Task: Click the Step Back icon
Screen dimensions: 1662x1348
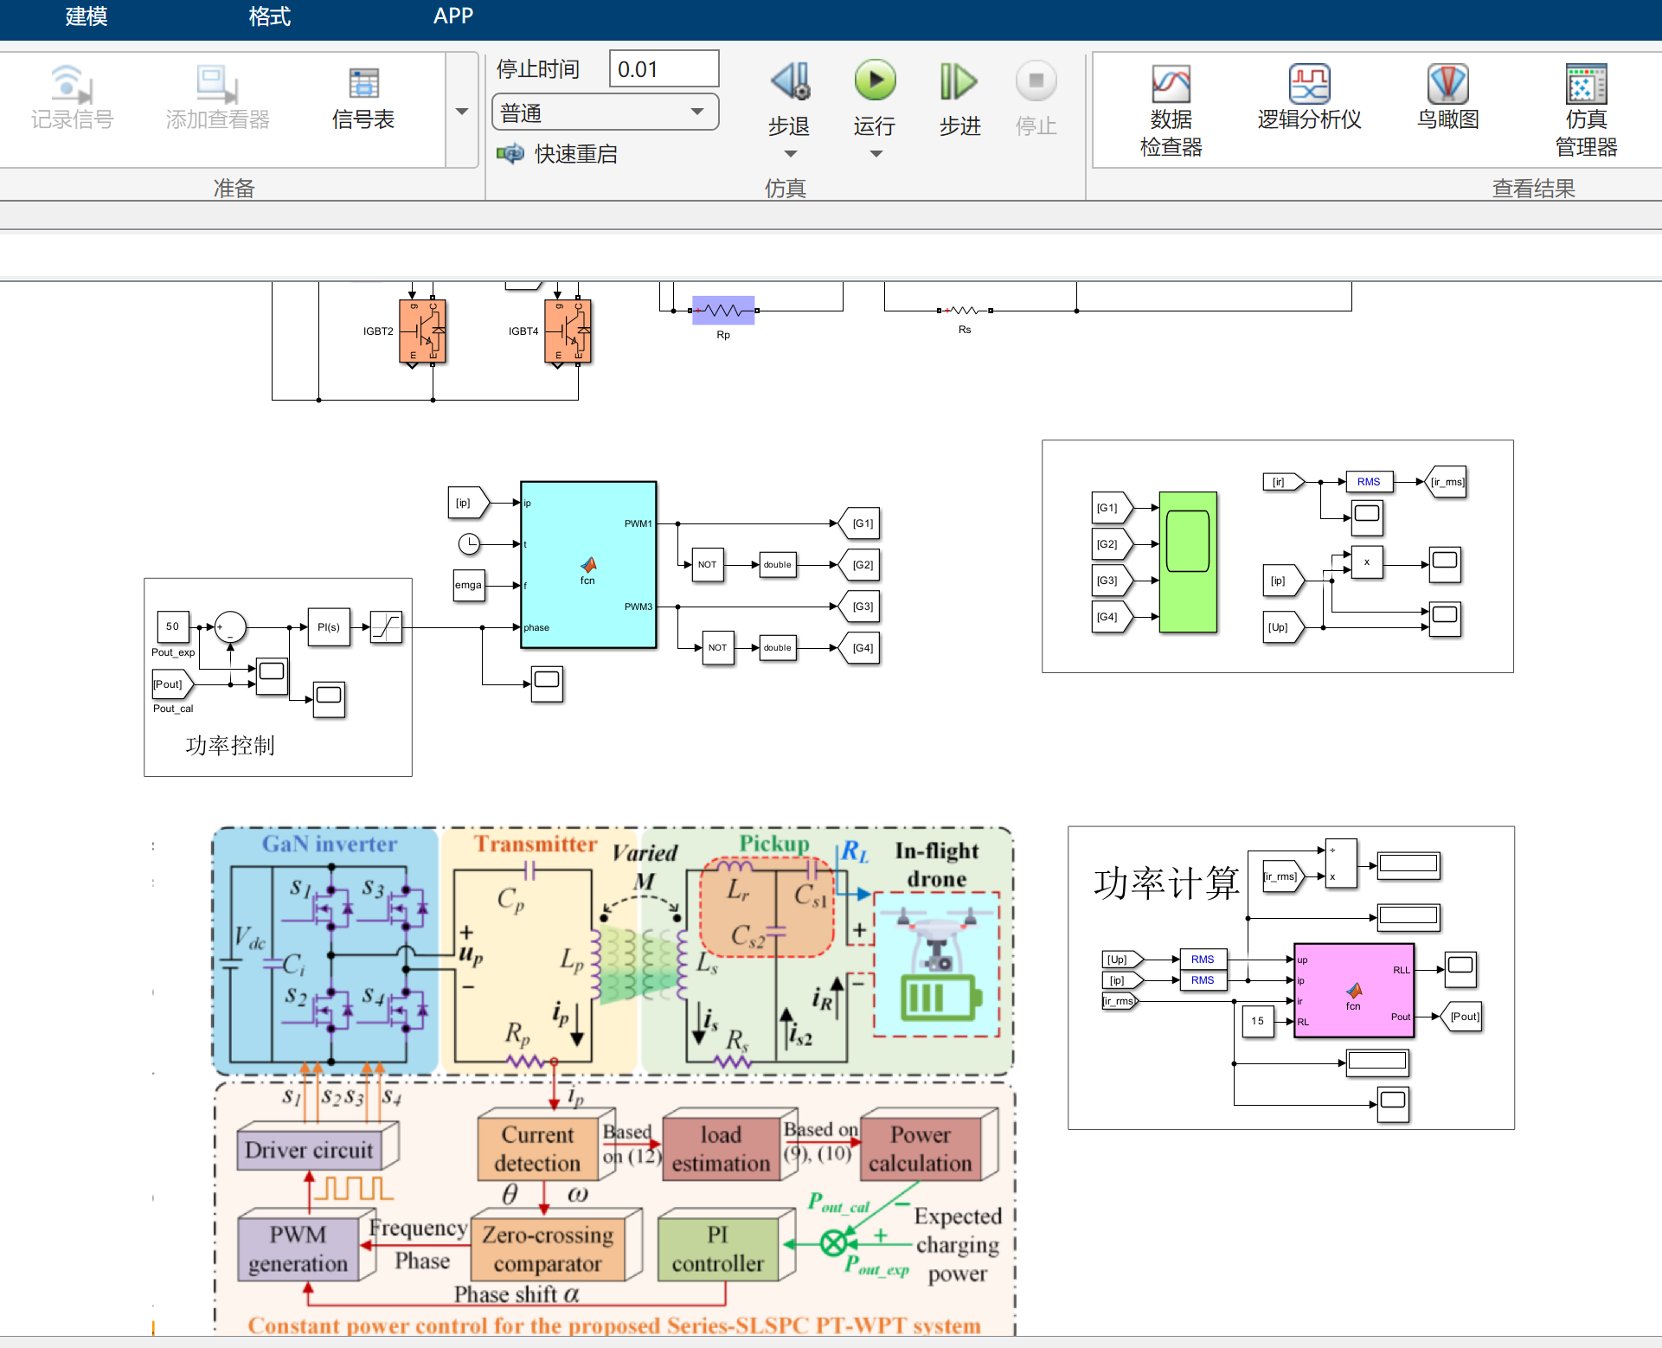Action: (x=789, y=82)
